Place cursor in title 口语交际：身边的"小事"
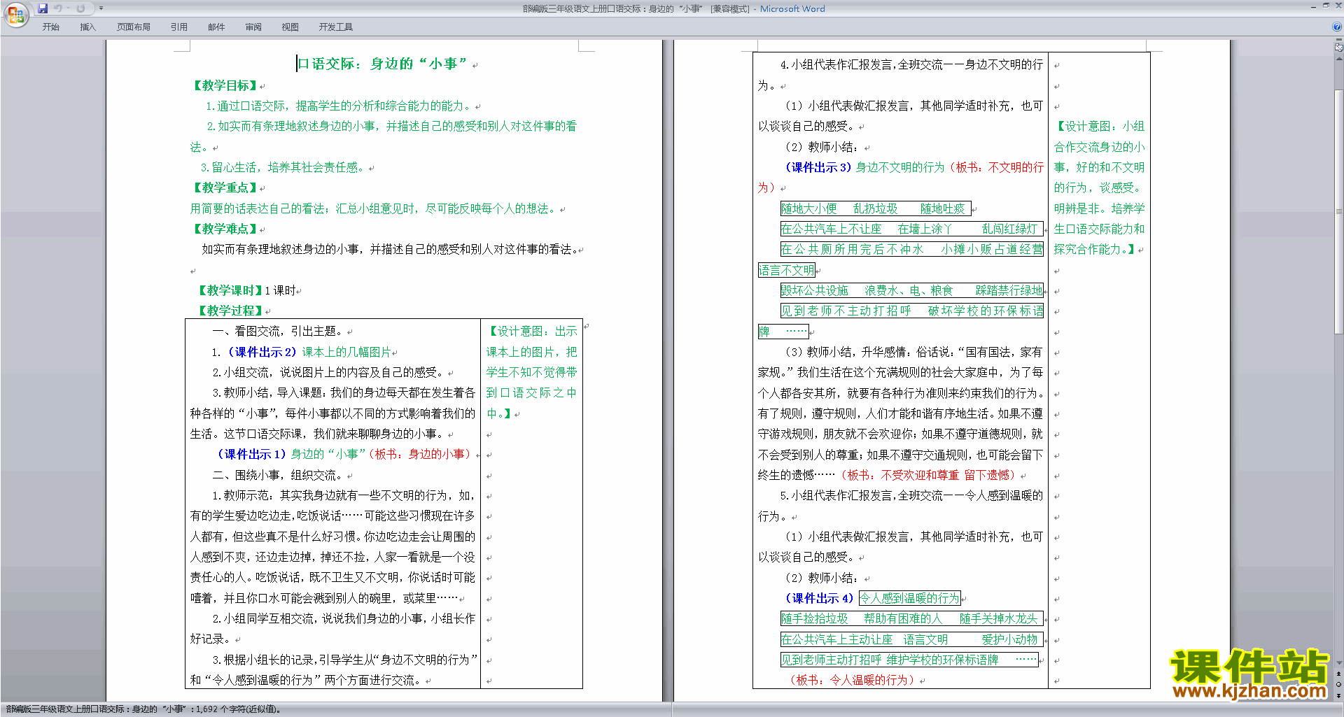This screenshot has height=717, width=1344. pos(382,64)
